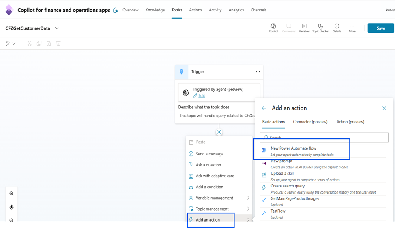The width and height of the screenshot is (395, 228).
Task: Select New Power Automate flow
Action: pos(323,151)
